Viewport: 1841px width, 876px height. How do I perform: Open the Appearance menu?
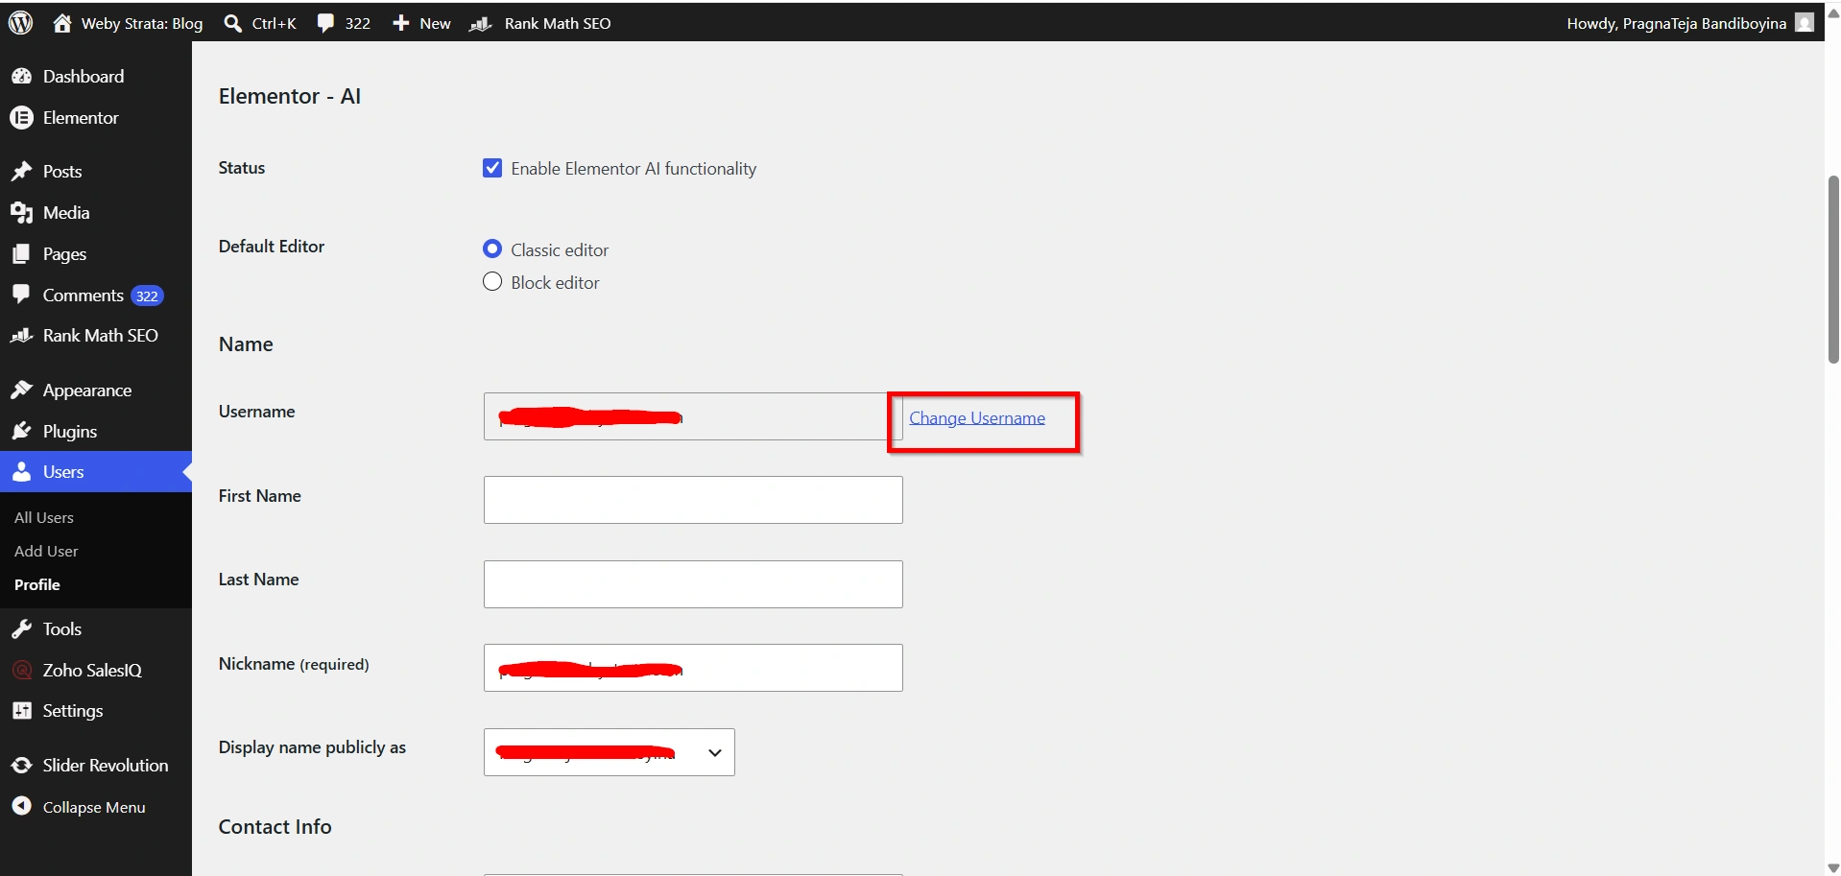coord(87,391)
